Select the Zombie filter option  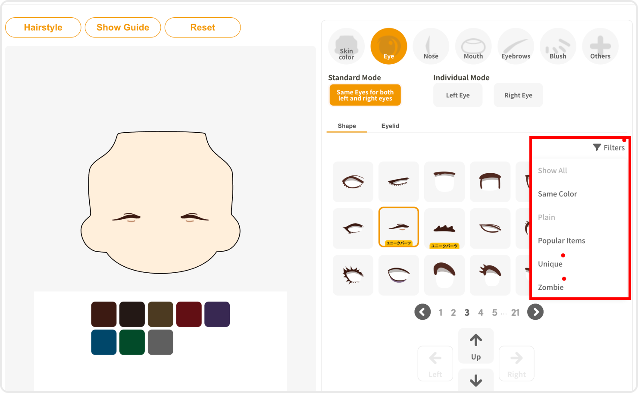[550, 287]
